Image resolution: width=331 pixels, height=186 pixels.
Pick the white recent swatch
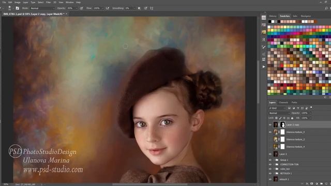click(273, 22)
